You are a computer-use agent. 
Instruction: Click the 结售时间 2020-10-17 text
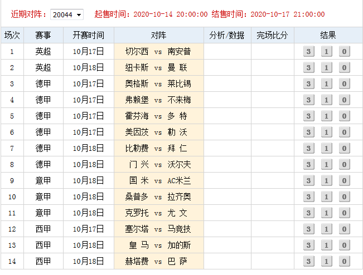pyautogui.click(x=268, y=14)
